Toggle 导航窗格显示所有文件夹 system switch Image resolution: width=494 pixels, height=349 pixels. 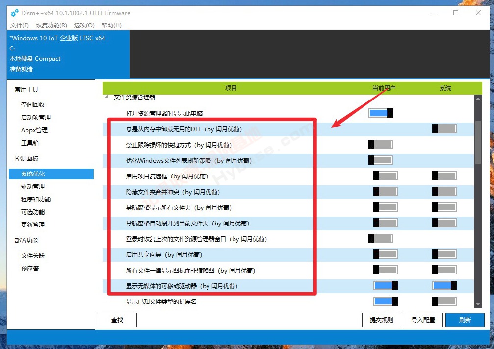(x=444, y=207)
